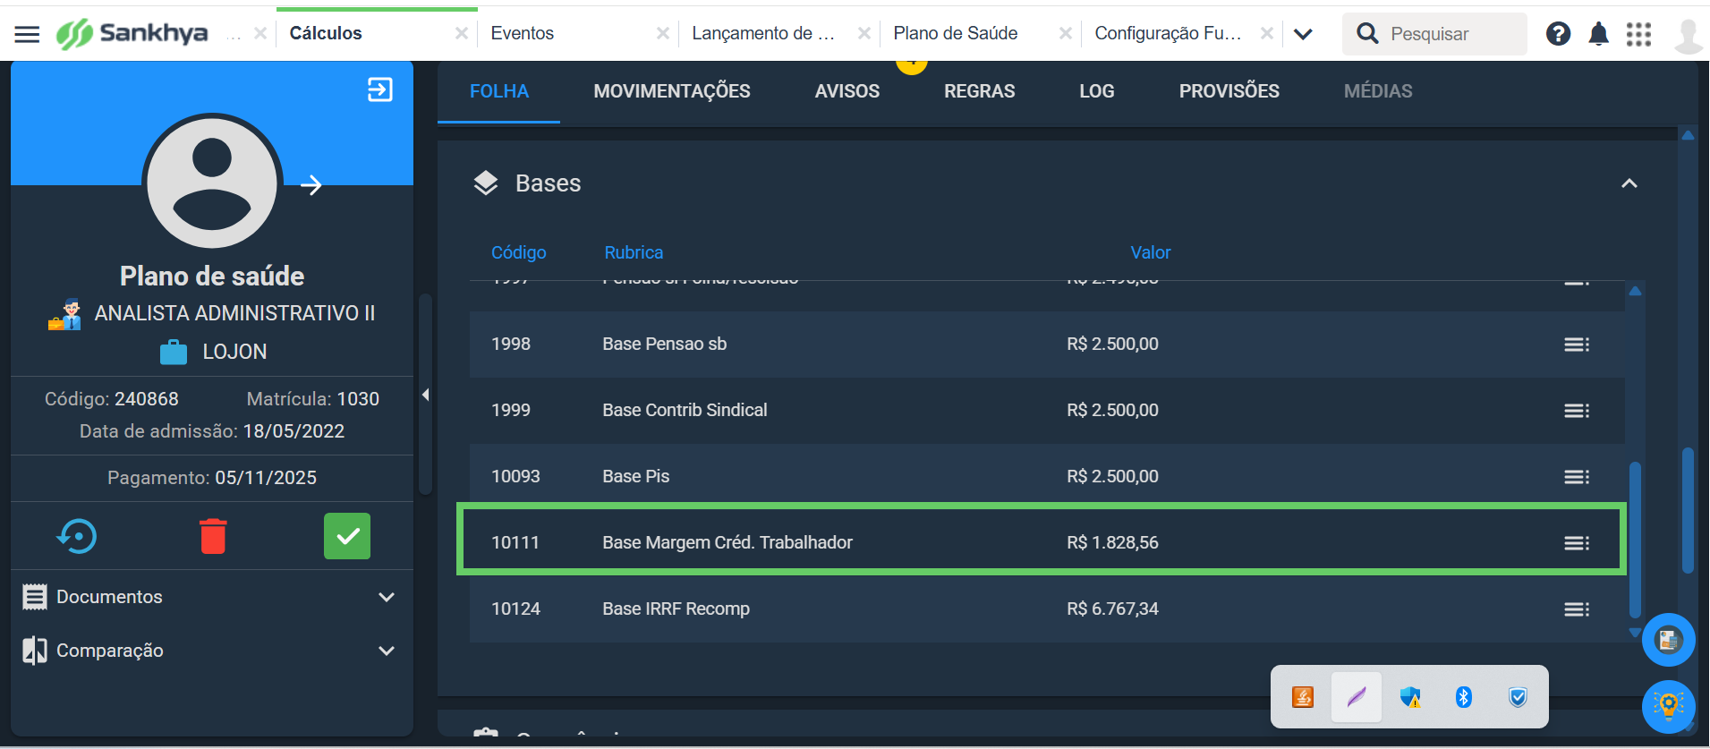Click the Pesquisar search field
Screen dimensions: 1710x749
click(1434, 34)
